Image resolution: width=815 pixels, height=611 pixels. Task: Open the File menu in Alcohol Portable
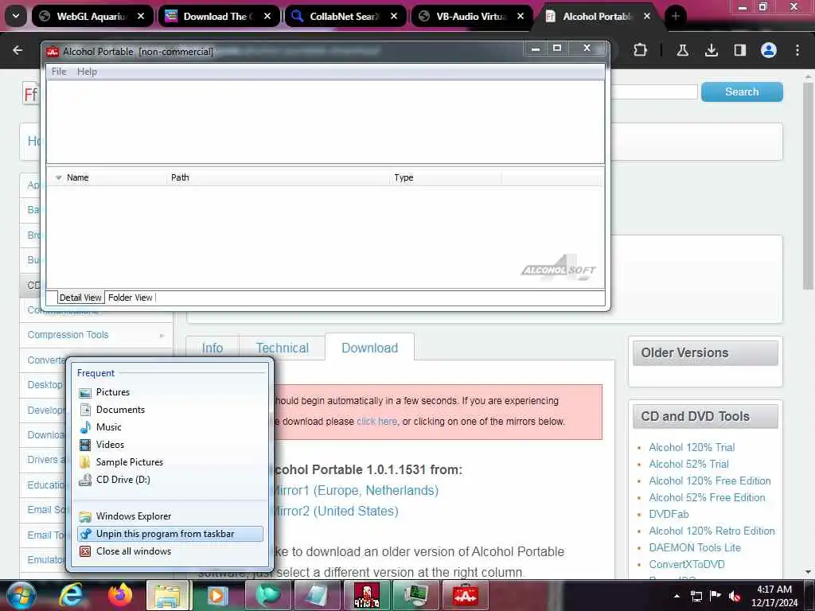[59, 72]
